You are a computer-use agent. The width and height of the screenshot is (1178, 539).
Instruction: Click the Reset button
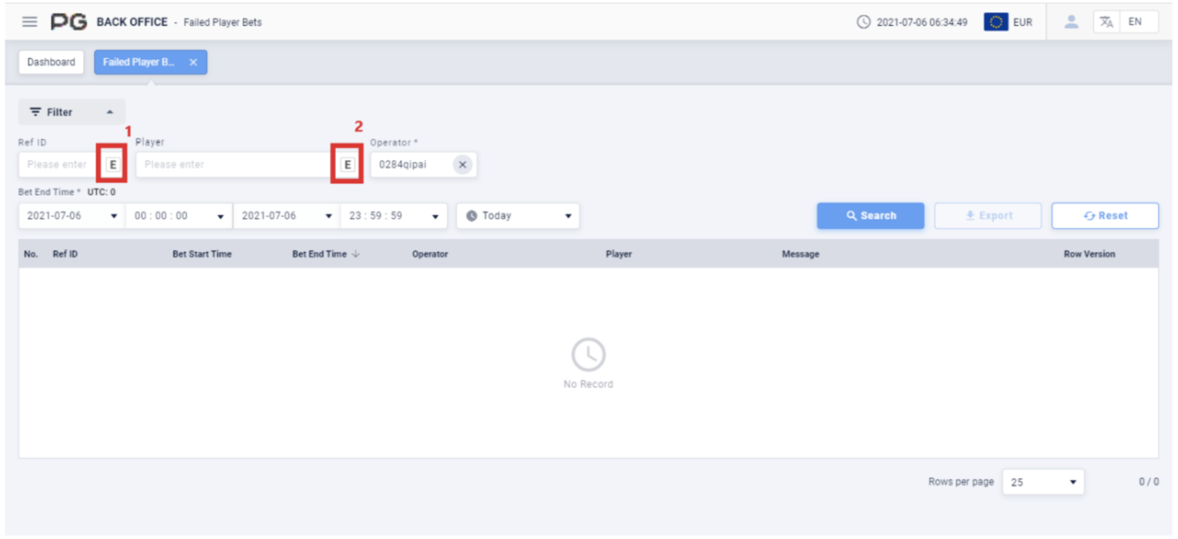1105,216
